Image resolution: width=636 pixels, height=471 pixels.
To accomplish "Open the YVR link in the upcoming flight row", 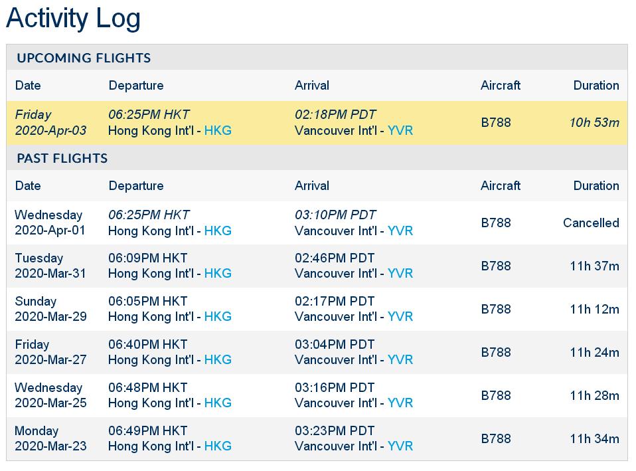I will [x=400, y=131].
